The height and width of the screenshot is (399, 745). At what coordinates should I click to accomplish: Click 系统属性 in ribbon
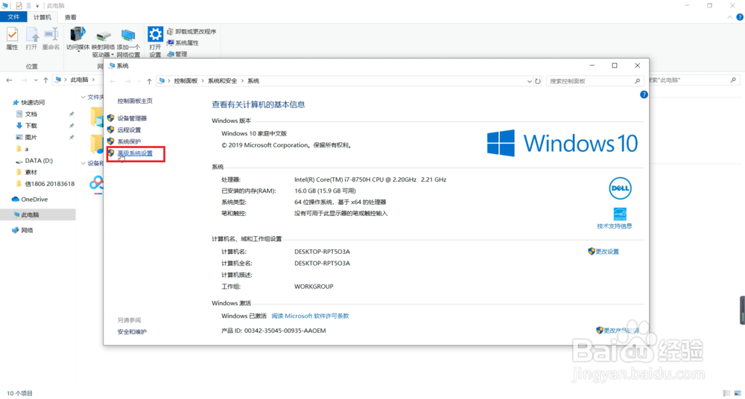183,42
